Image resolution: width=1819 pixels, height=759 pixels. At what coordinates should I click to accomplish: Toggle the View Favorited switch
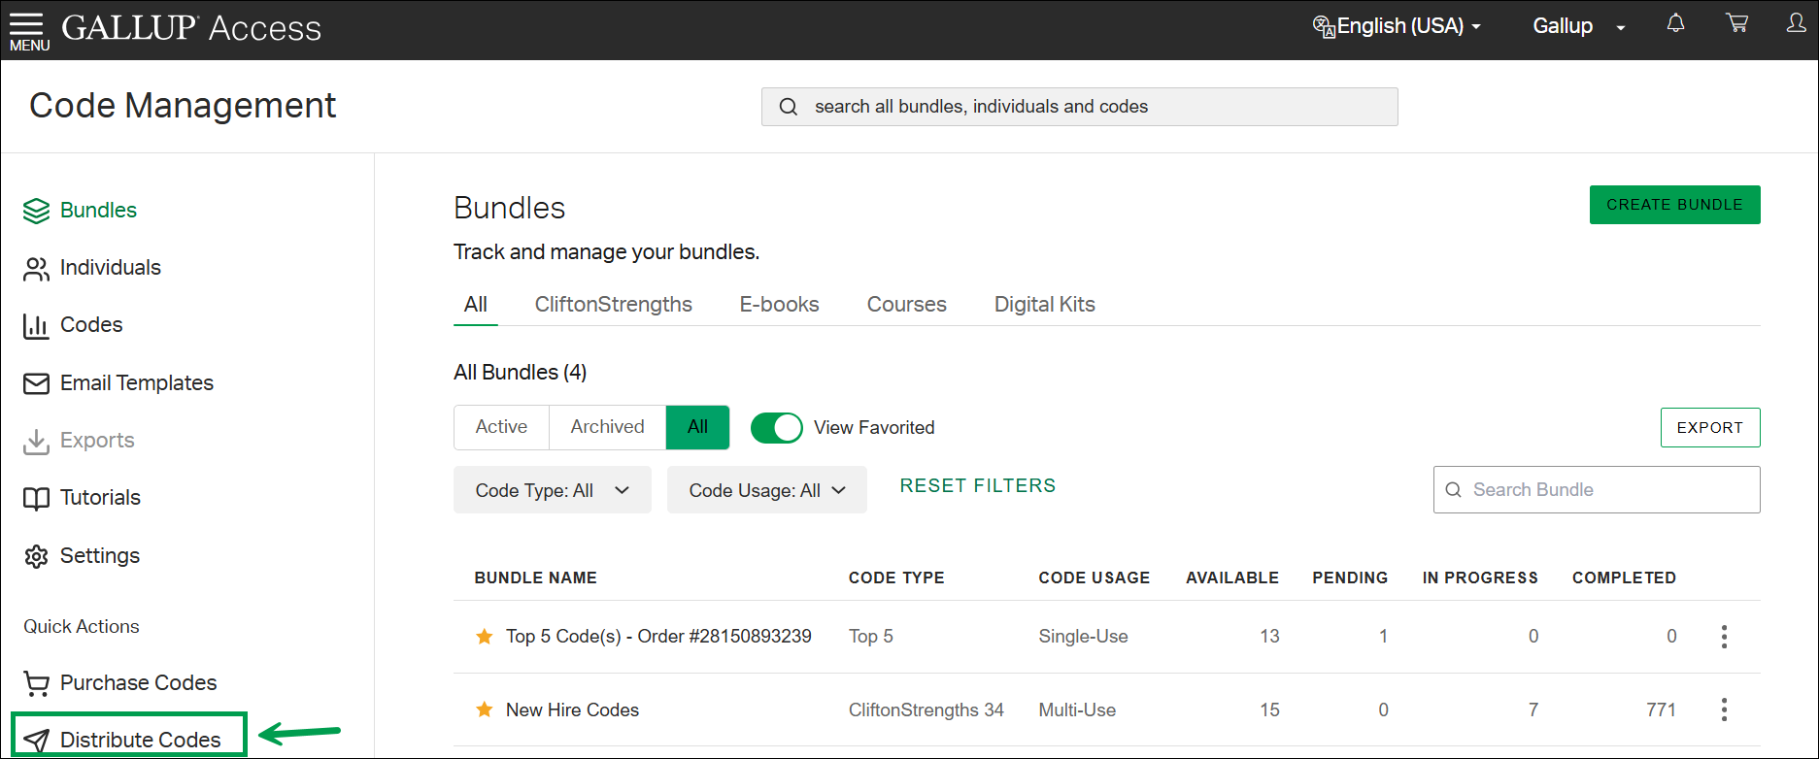[777, 428]
